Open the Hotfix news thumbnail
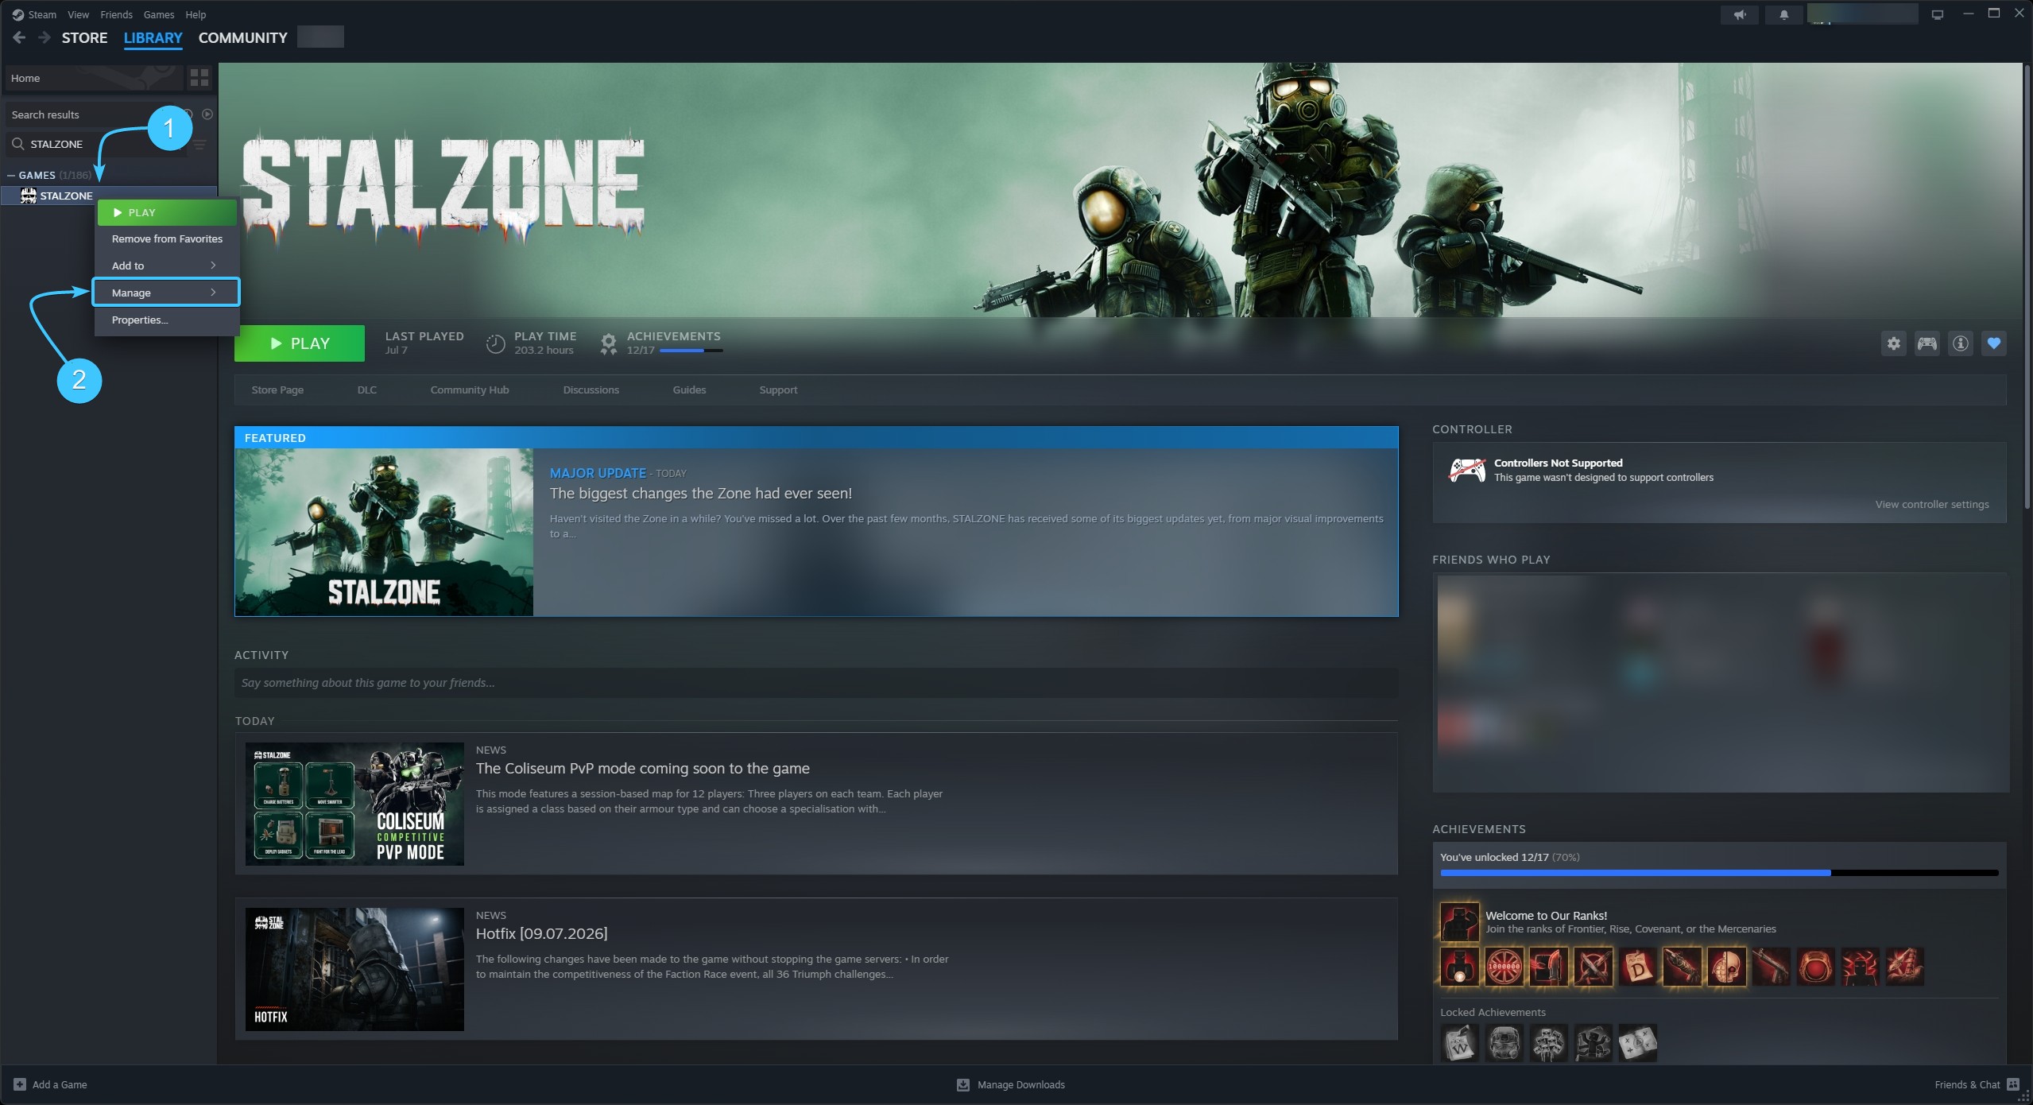The image size is (2033, 1105). point(354,969)
